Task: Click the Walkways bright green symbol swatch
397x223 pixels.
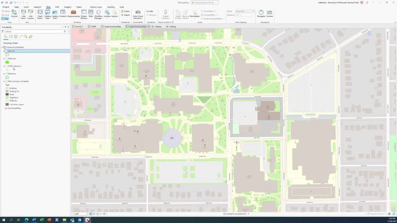Action: click(x=7, y=62)
